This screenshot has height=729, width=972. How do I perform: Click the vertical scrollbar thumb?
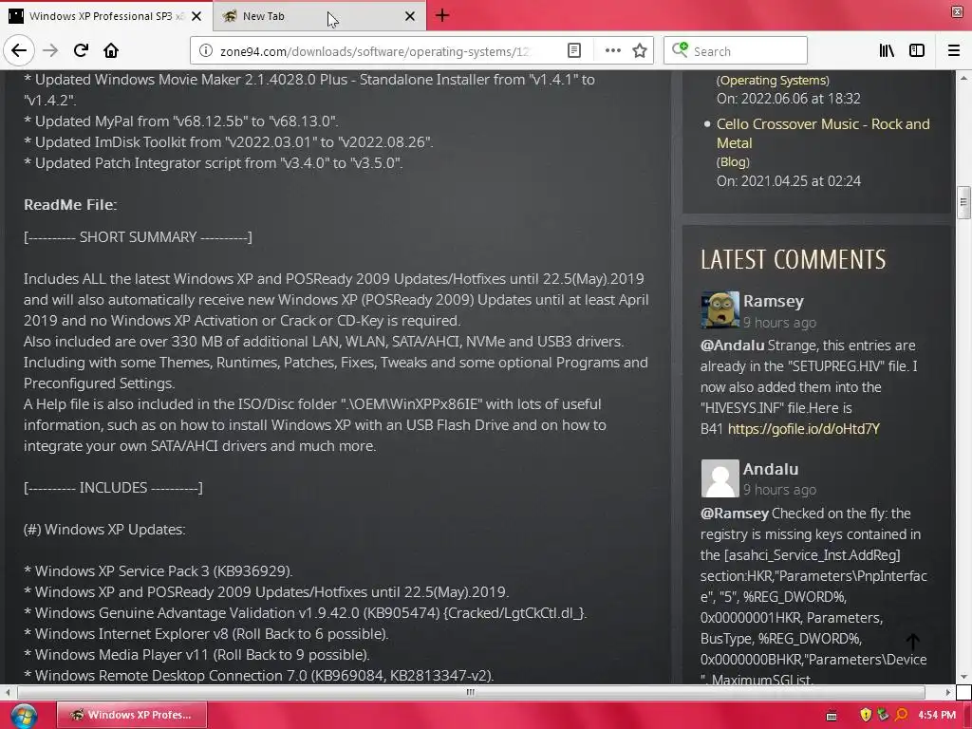click(963, 202)
